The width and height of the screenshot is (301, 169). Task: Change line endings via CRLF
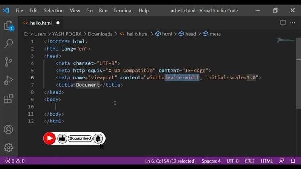[x=249, y=161]
